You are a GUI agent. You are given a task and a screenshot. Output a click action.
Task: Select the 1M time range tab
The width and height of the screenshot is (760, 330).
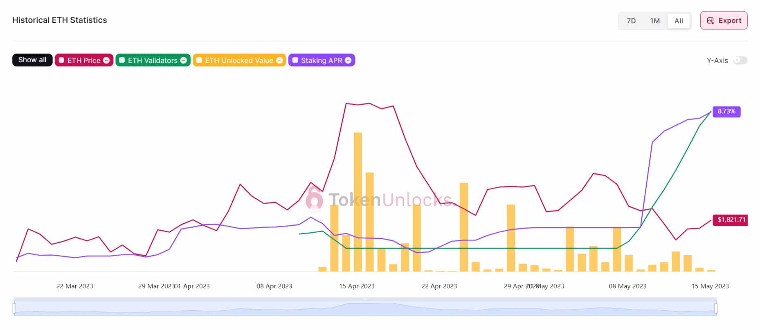point(655,21)
